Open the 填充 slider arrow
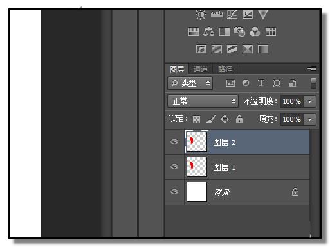Viewport: 330px width, 247px height. (x=309, y=119)
